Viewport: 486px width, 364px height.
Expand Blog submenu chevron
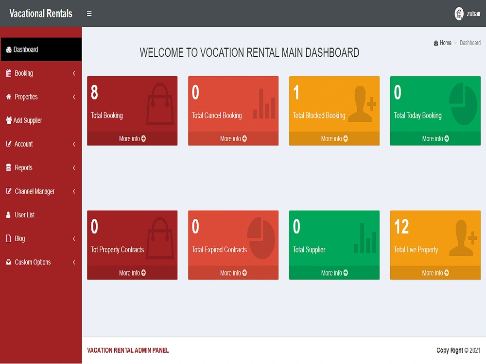74,239
